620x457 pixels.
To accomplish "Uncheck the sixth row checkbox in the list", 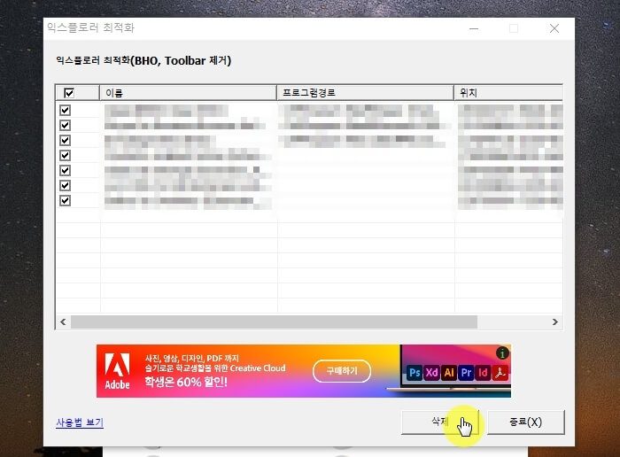I will (x=66, y=185).
